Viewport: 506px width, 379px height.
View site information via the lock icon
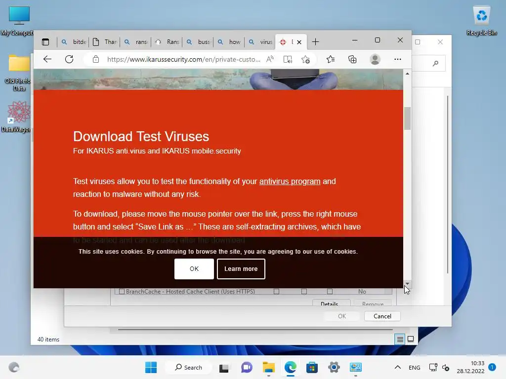pyautogui.click(x=96, y=59)
